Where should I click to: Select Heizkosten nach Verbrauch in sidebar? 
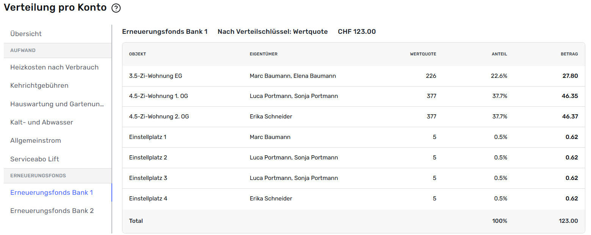pos(58,67)
